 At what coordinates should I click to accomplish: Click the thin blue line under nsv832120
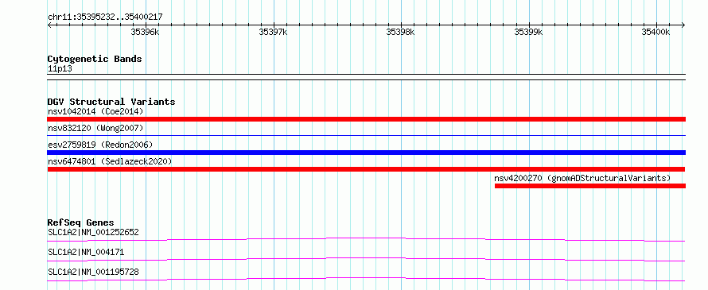pos(366,135)
